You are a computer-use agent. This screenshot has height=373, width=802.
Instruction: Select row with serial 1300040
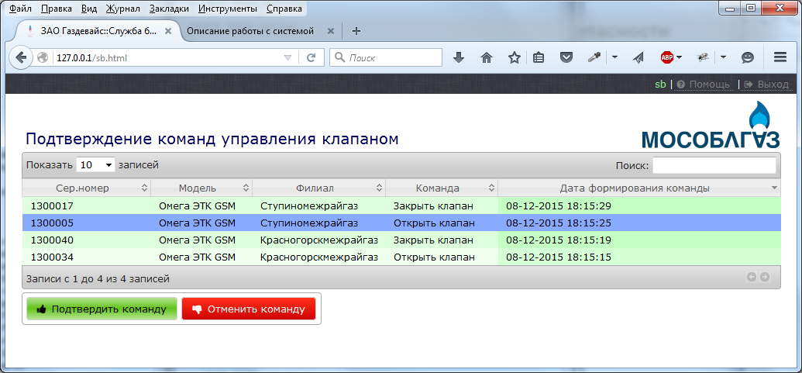click(401, 240)
